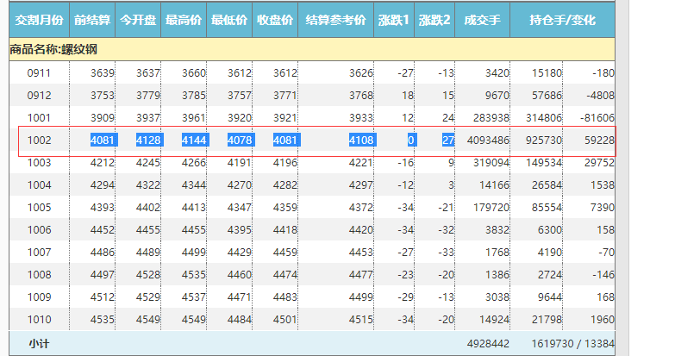Click position change 59228 in row 1002

(x=599, y=141)
